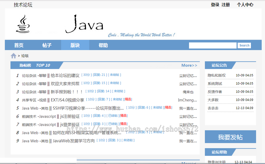Viewport: 265px width, 164px height.
Task: Click the 登录 link at top
Action: coord(215,5)
